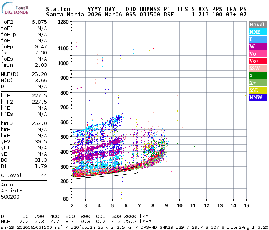Click the Artist5 auto-scaling label
This screenshot has height=230, width=269.
pos(12,191)
